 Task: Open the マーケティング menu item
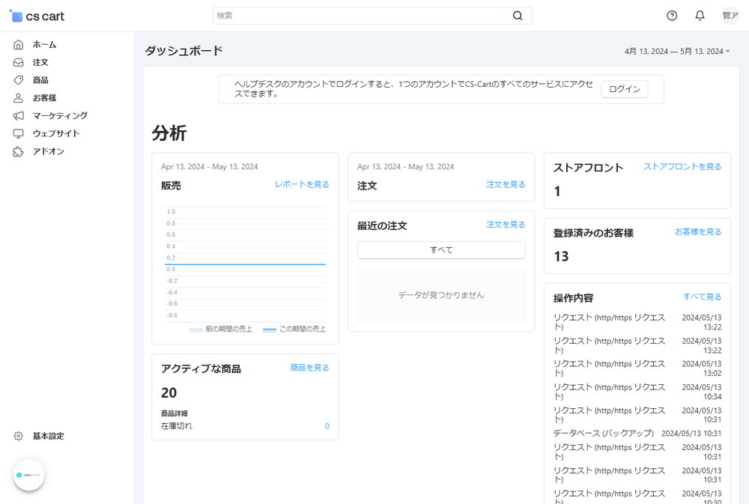click(x=60, y=115)
